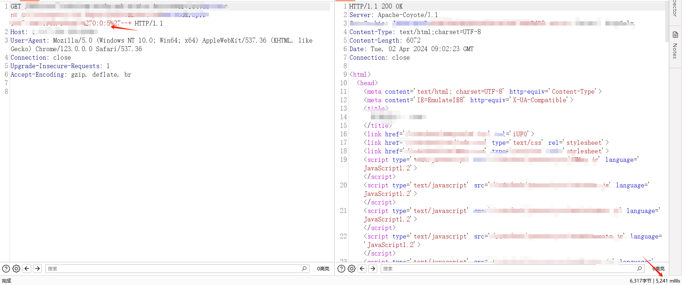Click '6,317字节 | 5,241 millis' status info
This screenshot has width=682, height=285.
655,281
